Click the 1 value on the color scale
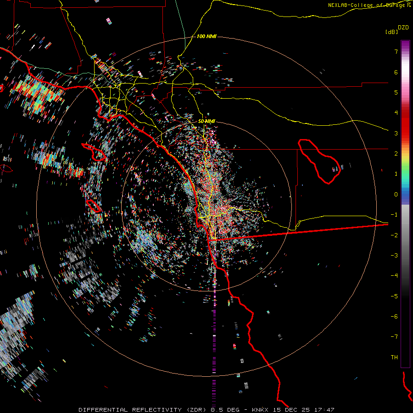The width and height of the screenshot is (413, 413). 396,174
